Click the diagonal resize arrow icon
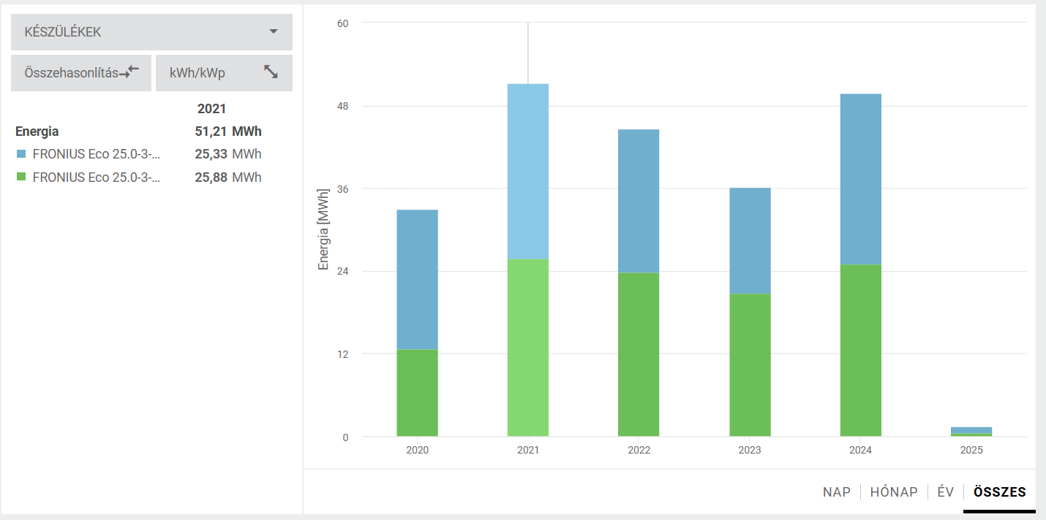This screenshot has width=1046, height=520. (x=271, y=72)
